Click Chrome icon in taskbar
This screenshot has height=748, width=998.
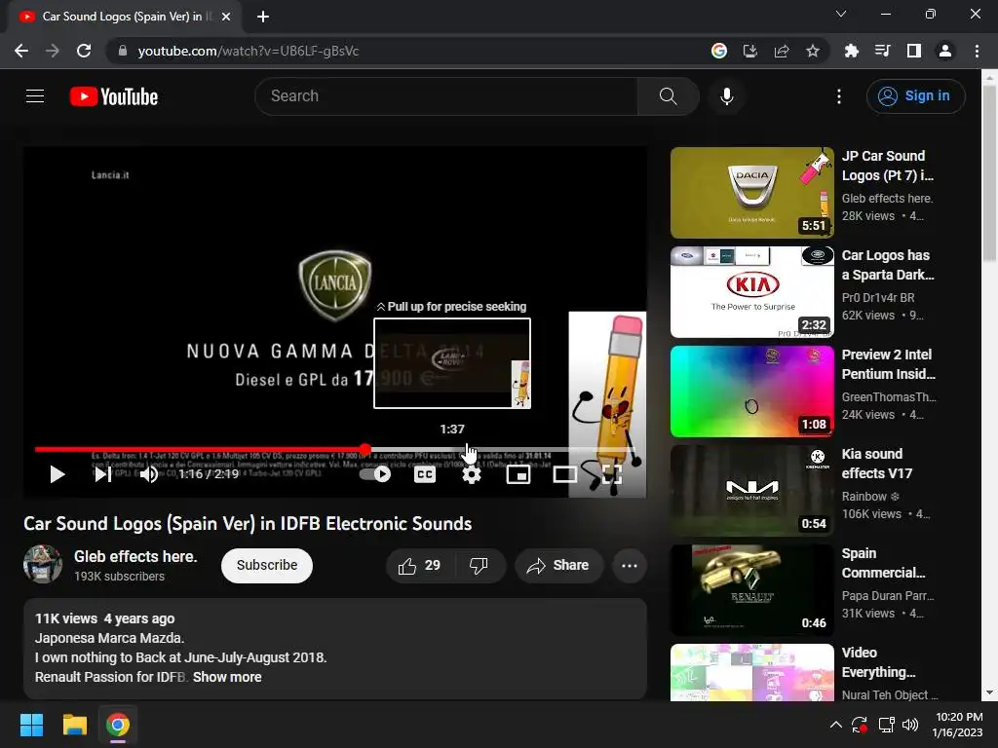pyautogui.click(x=118, y=725)
